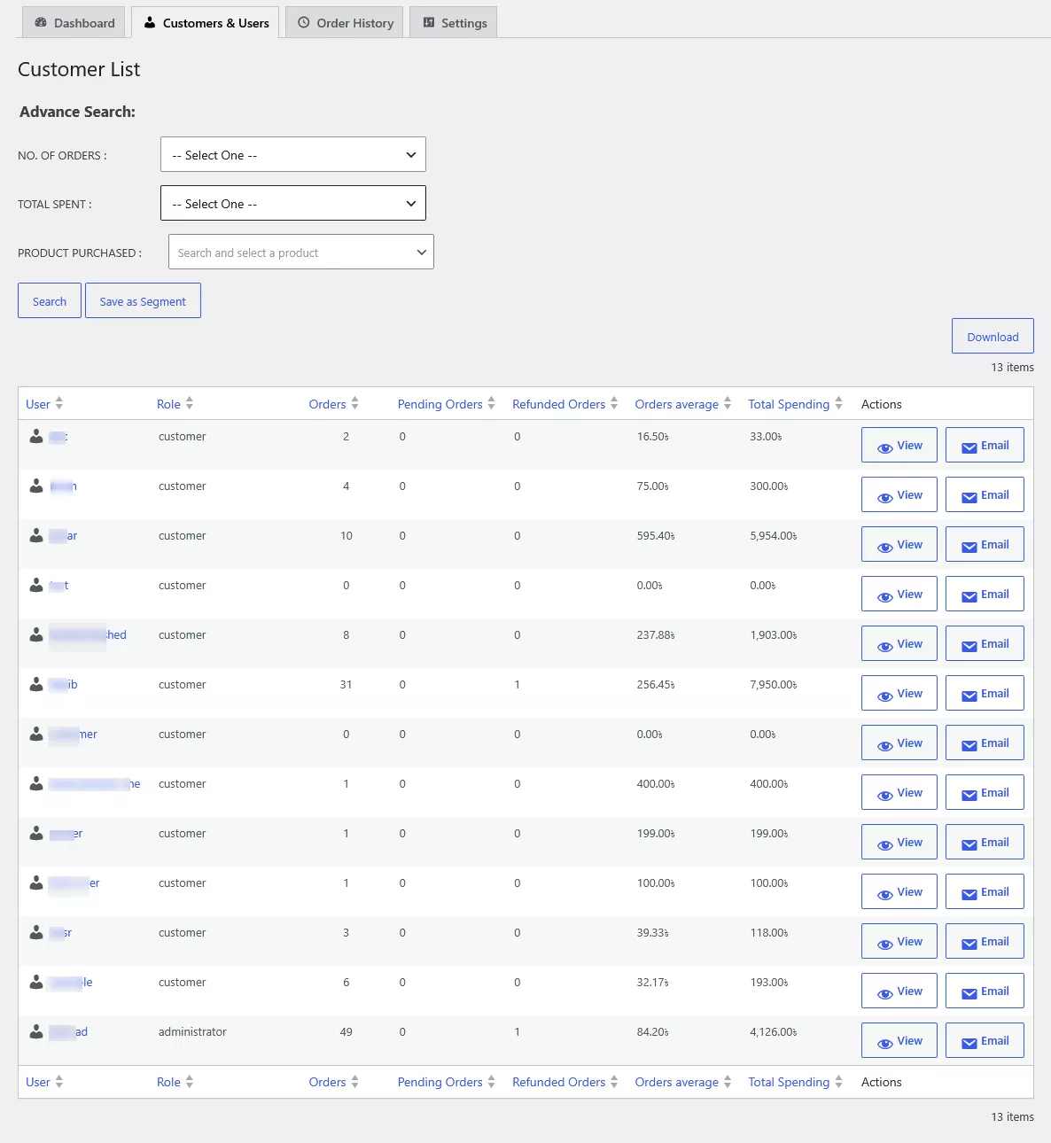View customer with 400.00 total spending
Viewport: 1051px width, 1143px height.
click(x=899, y=792)
